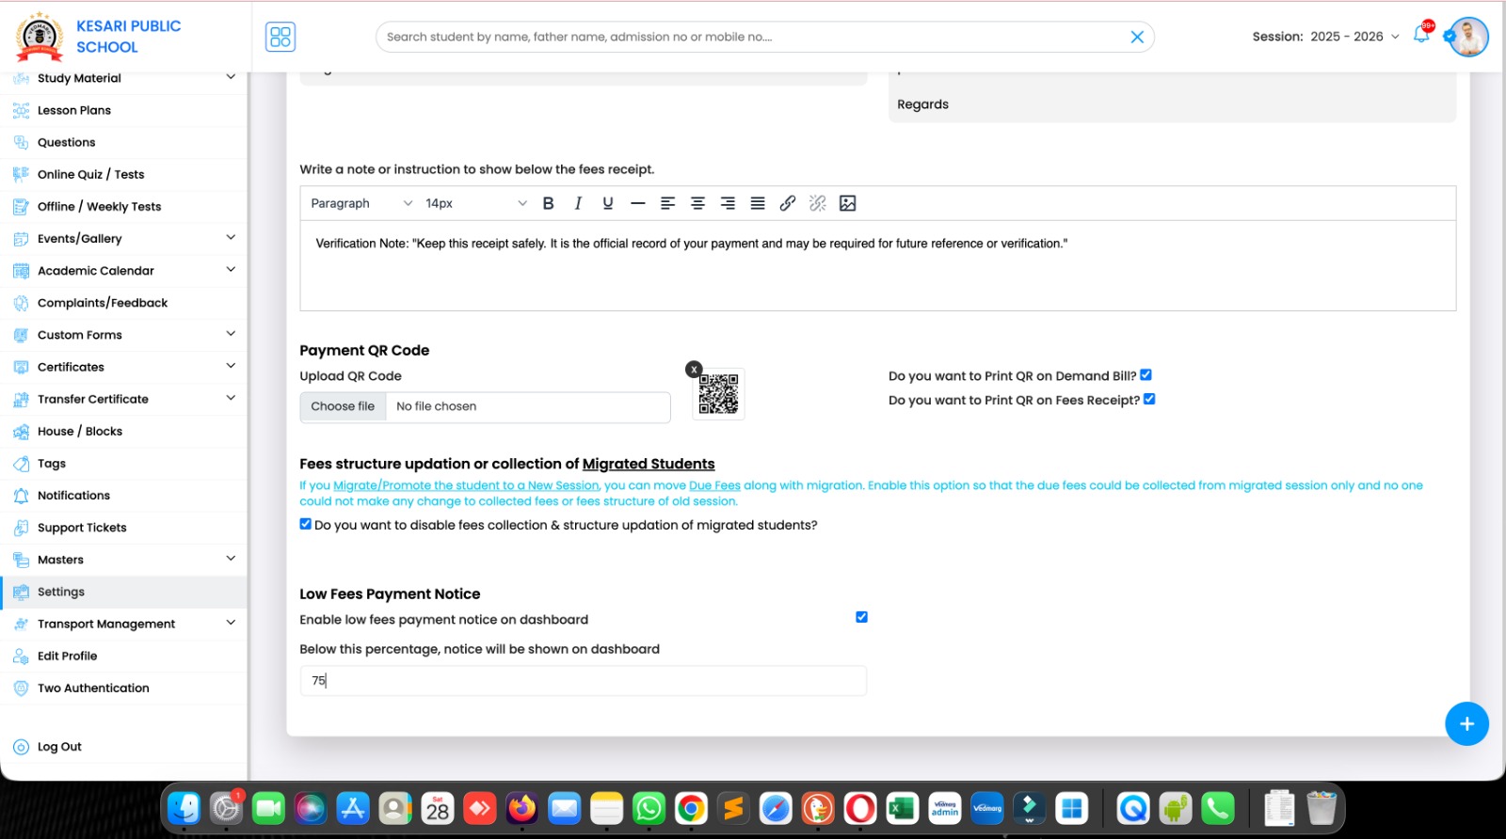Open notifications bell in header
Screen dimensions: 1506x839
click(1421, 36)
